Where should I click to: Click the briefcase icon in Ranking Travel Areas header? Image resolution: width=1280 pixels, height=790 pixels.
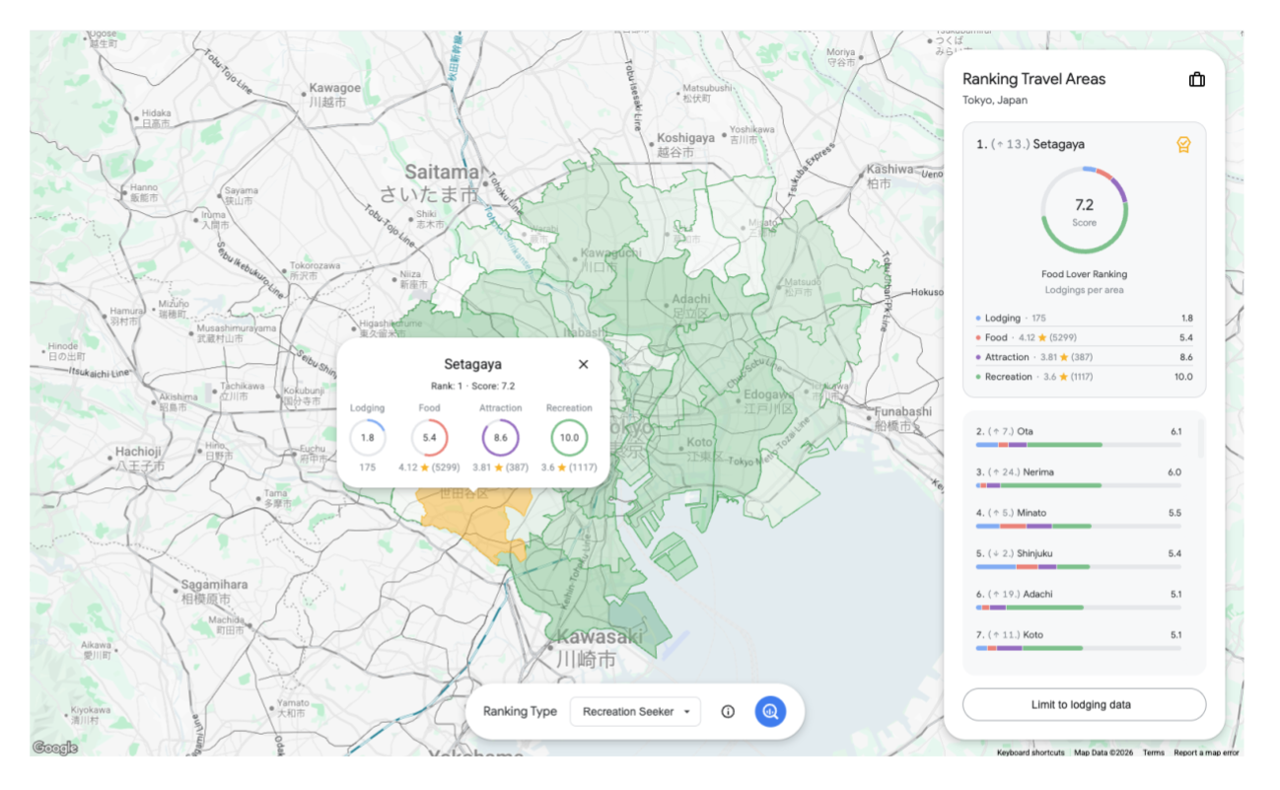pyautogui.click(x=1196, y=79)
